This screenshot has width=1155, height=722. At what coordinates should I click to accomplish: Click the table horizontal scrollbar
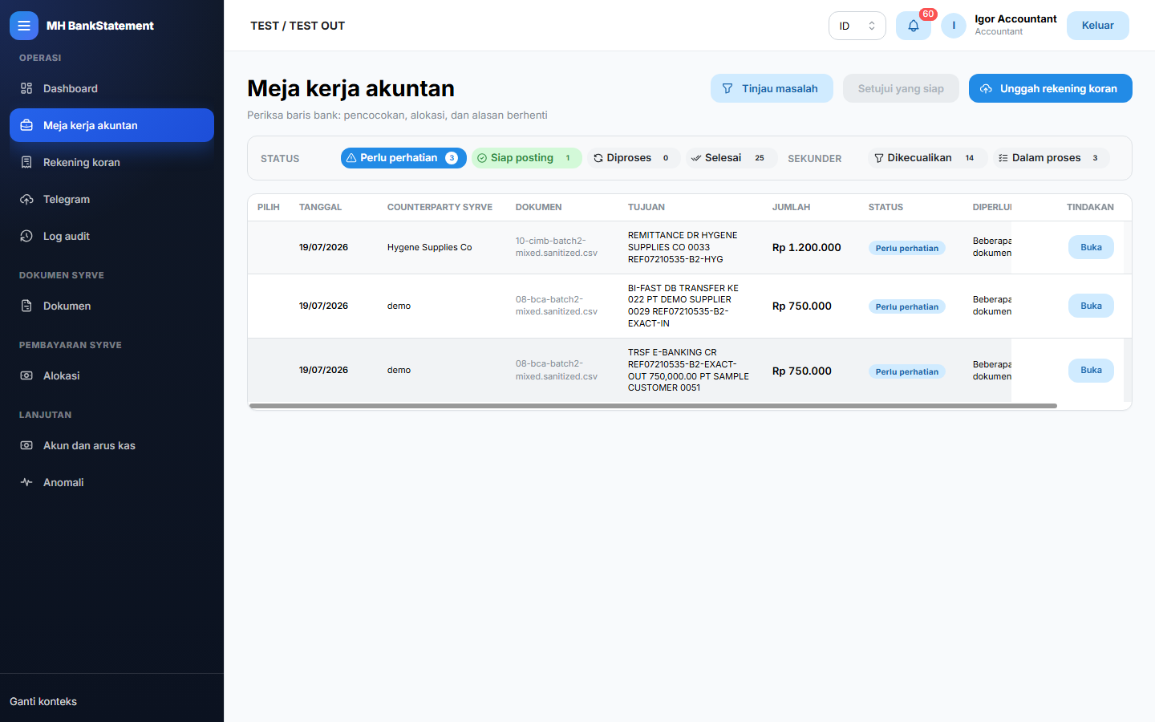point(653,406)
